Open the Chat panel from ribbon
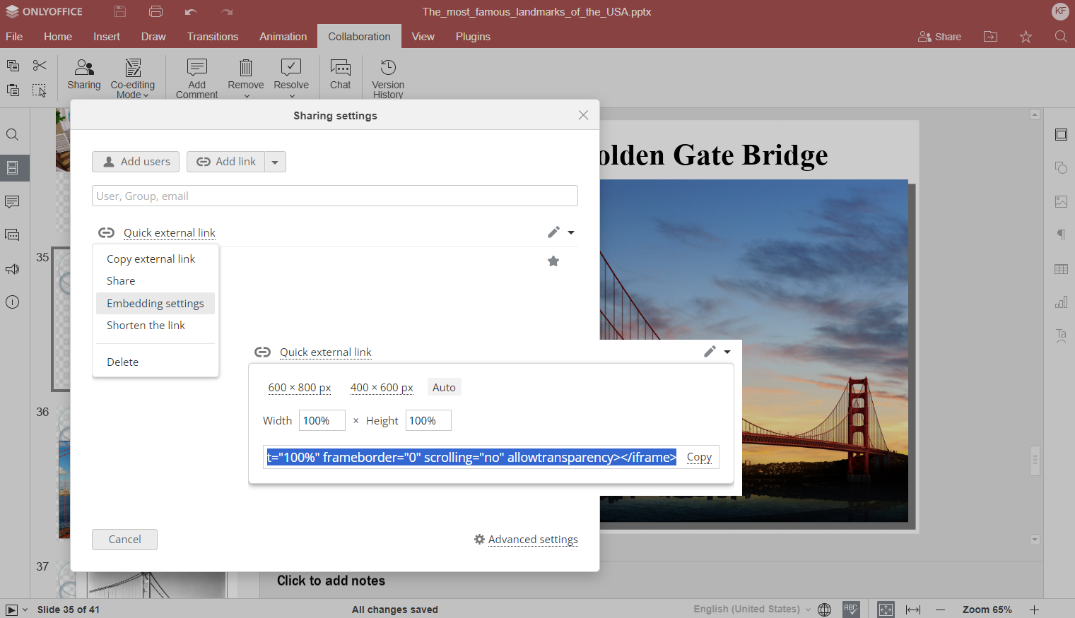The height and width of the screenshot is (618, 1075). click(340, 74)
